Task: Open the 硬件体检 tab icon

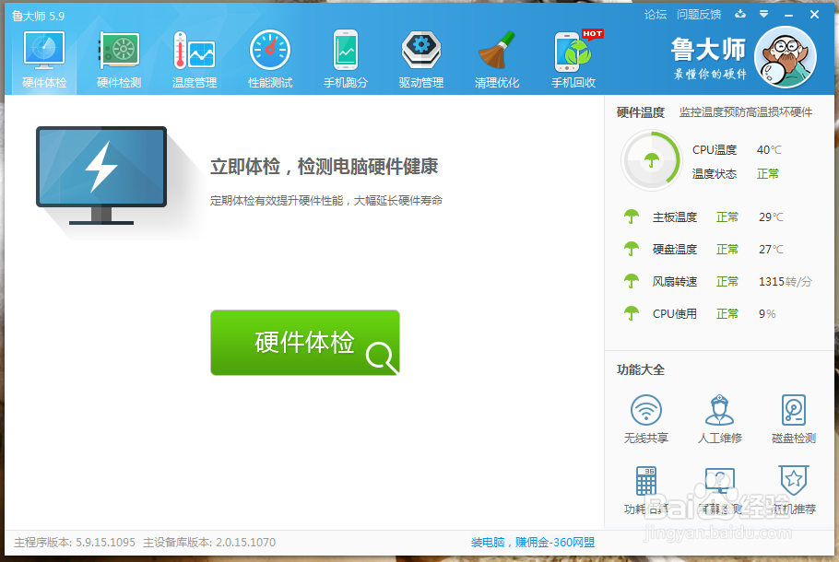Action: coord(44,50)
